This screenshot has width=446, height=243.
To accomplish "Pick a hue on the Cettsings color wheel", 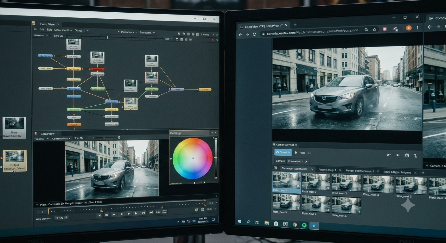I will tap(193, 158).
